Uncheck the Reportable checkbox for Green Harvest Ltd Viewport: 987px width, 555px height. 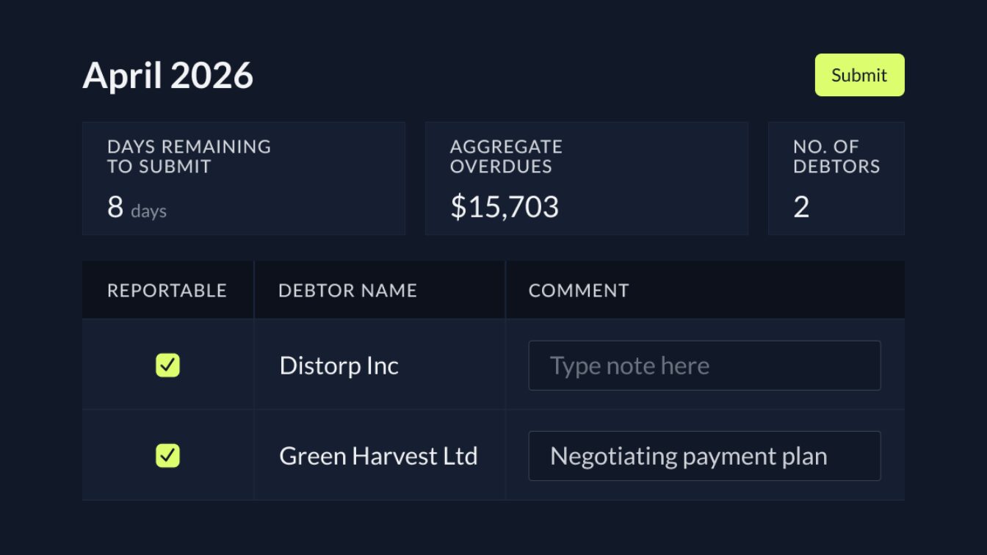(x=167, y=456)
